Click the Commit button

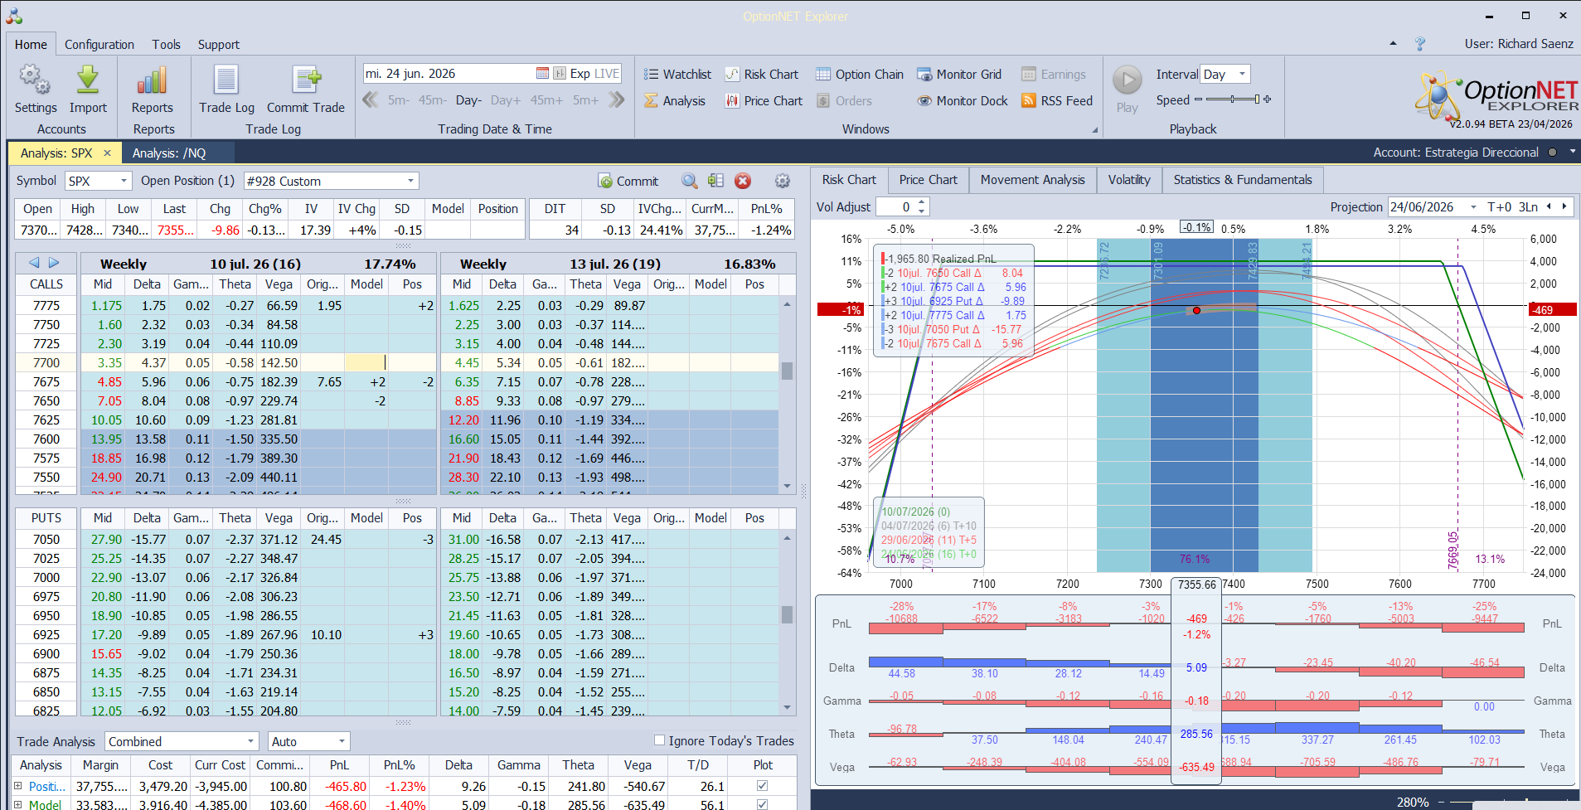click(628, 181)
